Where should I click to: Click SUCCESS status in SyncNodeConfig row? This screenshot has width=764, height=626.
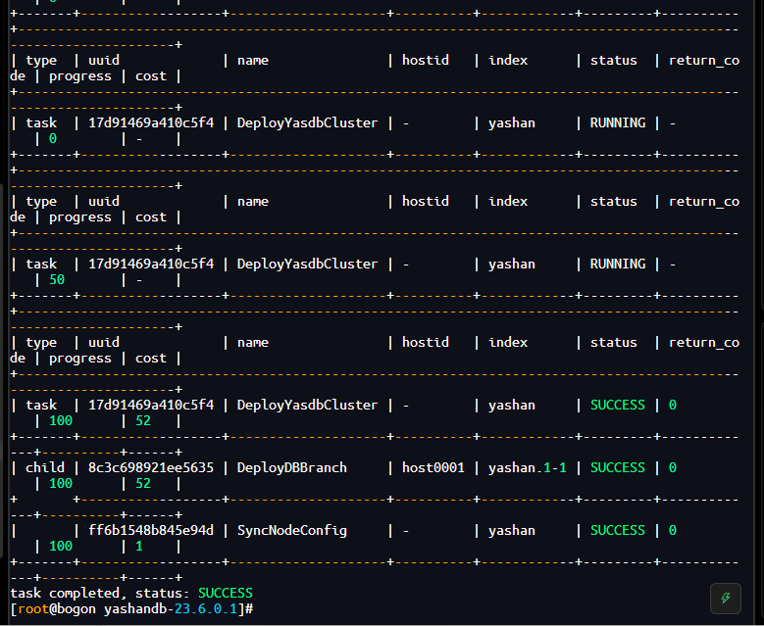[x=617, y=531]
